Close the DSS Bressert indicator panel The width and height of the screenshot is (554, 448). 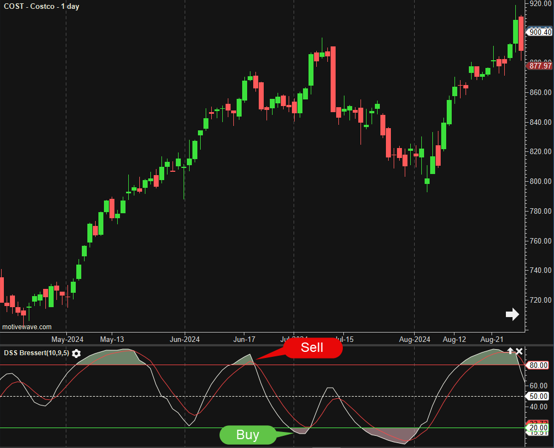519,351
